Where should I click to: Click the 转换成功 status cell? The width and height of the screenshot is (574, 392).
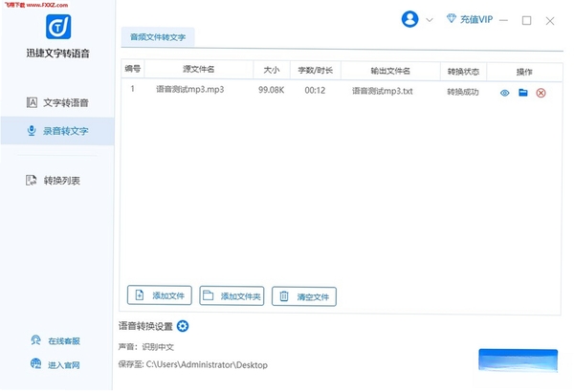[463, 92]
